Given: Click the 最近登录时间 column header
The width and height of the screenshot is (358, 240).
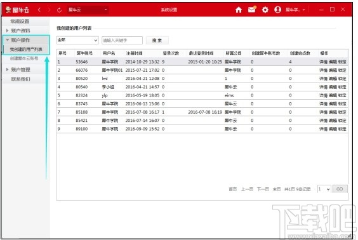Looking at the screenshot, I should pos(201,53).
